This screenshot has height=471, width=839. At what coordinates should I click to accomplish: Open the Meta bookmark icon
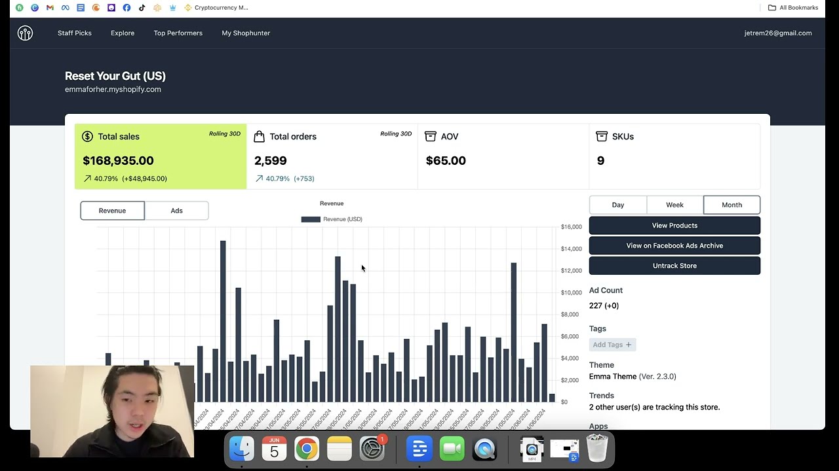point(65,8)
